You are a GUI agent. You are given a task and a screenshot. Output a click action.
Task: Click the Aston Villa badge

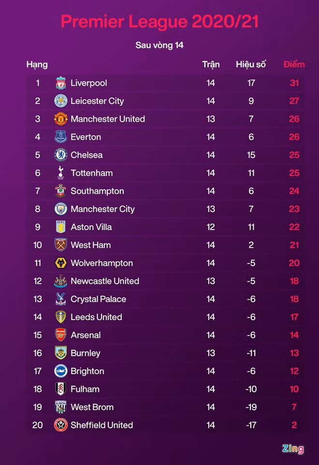pyautogui.click(x=60, y=227)
